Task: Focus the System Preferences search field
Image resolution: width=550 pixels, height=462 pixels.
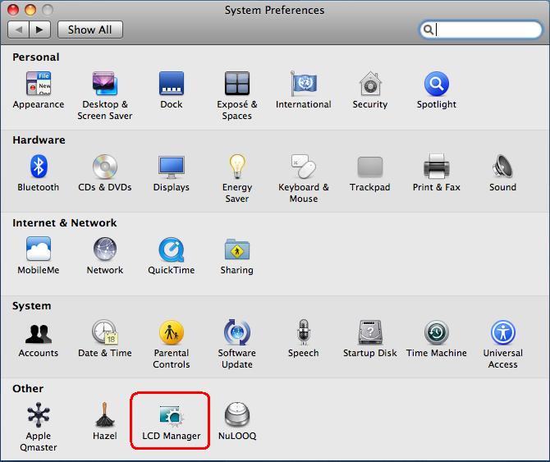Action: (480, 30)
